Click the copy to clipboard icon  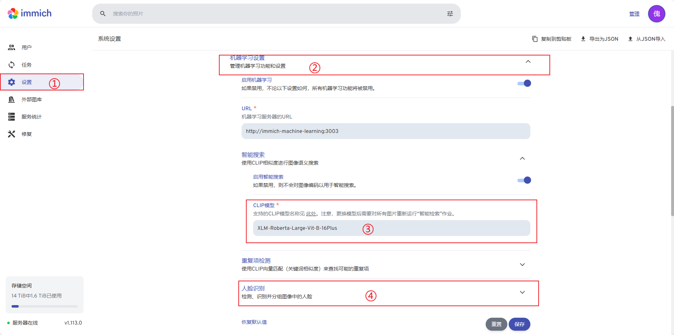[535, 39]
